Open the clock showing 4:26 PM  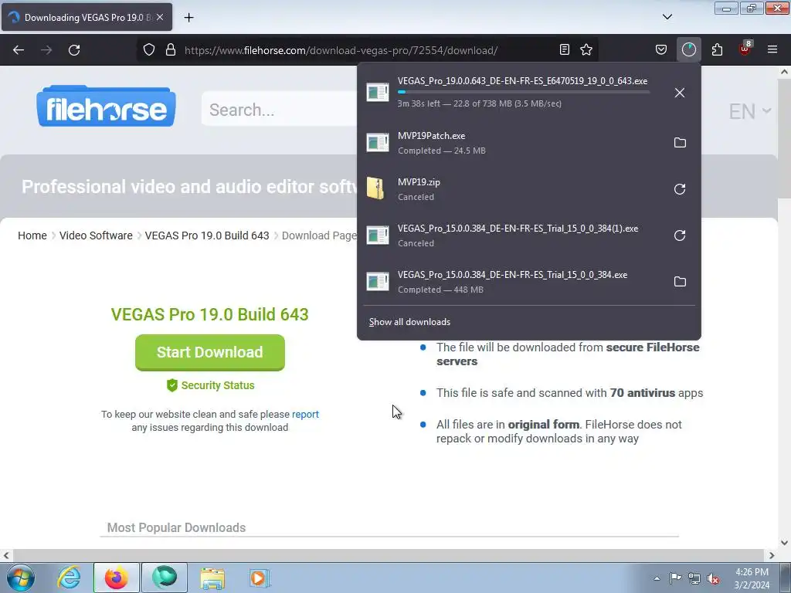tap(752, 578)
